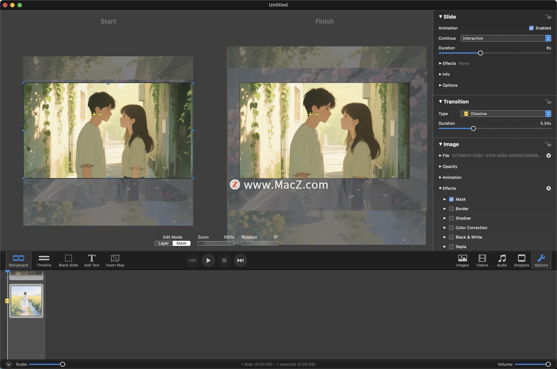Select Mask edit mode
This screenshot has width=557, height=369.
182,243
